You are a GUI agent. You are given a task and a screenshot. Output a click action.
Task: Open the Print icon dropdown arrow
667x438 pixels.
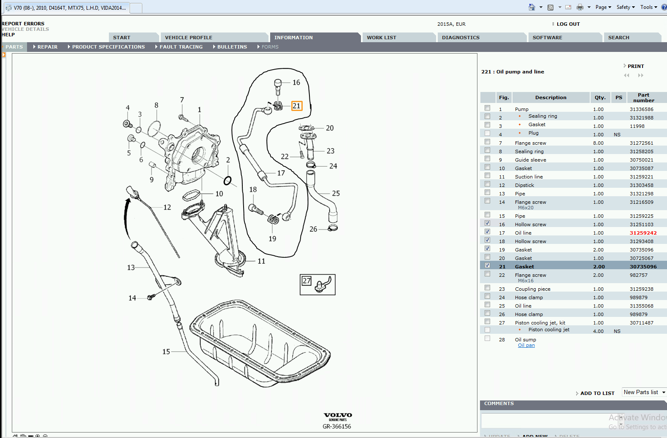pos(589,7)
